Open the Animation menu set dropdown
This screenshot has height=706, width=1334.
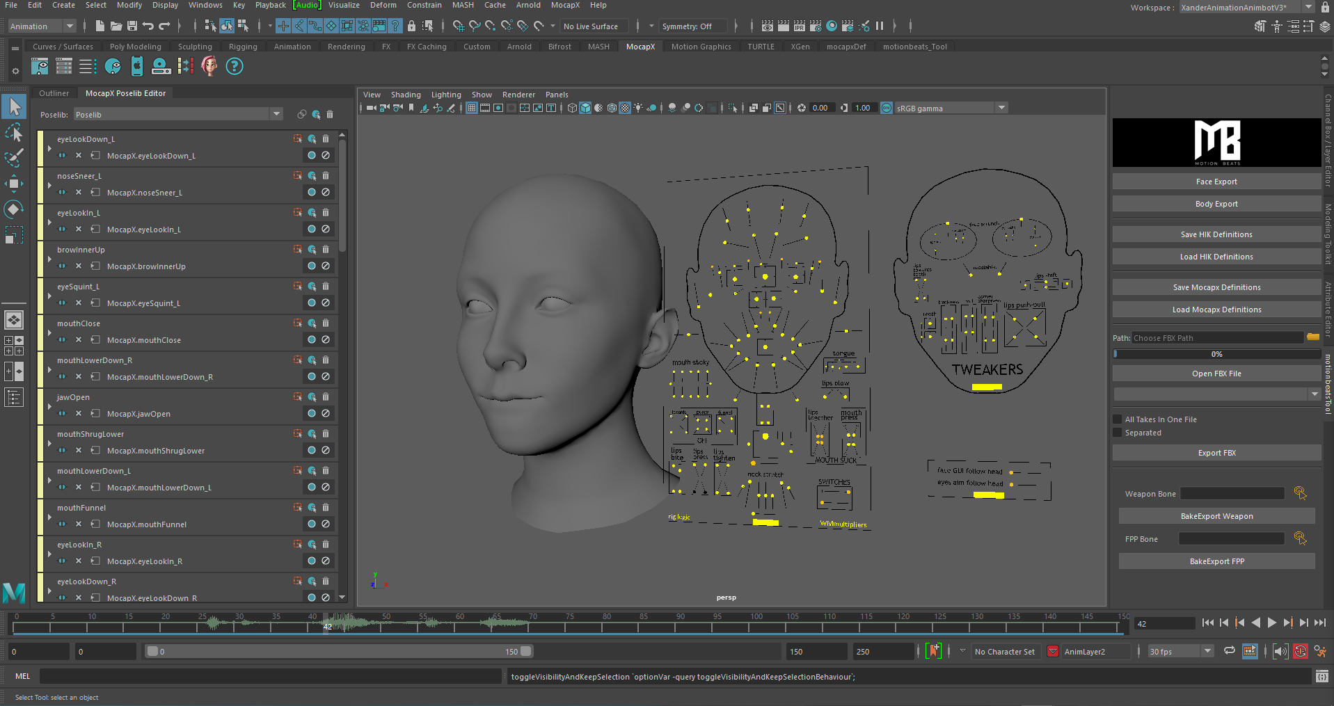coord(42,26)
